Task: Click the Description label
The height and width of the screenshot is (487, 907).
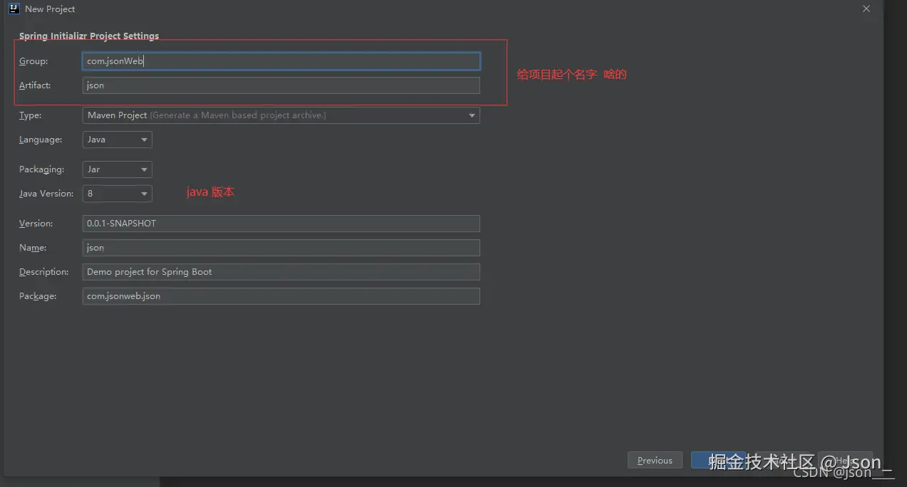Action: pos(44,272)
